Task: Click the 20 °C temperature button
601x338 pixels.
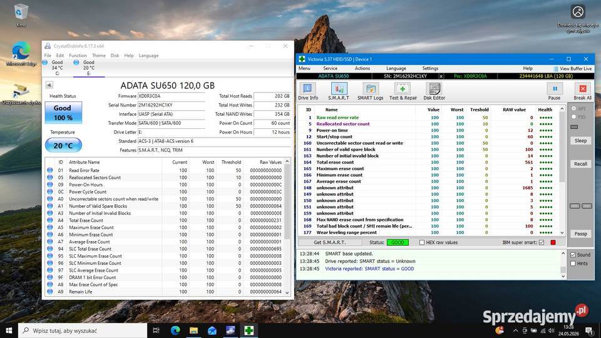Action: [63, 146]
